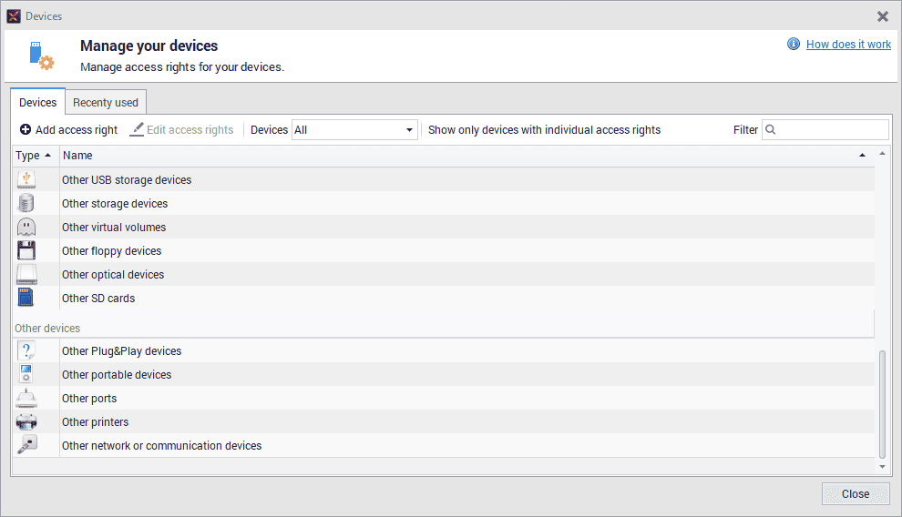
Task: Sort the list by Type column header
Action: point(34,156)
